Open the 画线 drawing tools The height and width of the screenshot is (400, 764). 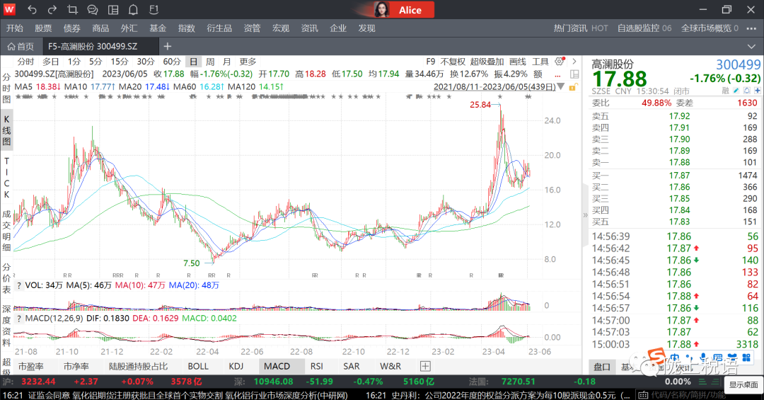(x=517, y=62)
